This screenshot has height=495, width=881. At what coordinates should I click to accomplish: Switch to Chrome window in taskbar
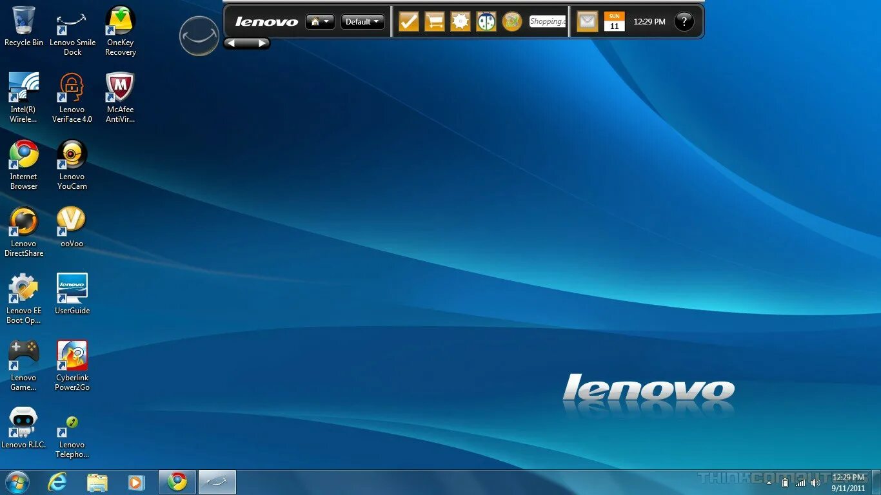pos(177,482)
